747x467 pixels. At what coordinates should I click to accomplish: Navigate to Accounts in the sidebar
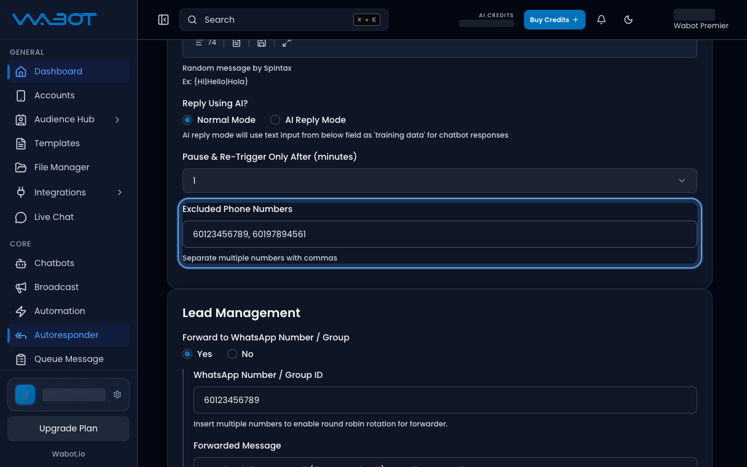coord(68,95)
